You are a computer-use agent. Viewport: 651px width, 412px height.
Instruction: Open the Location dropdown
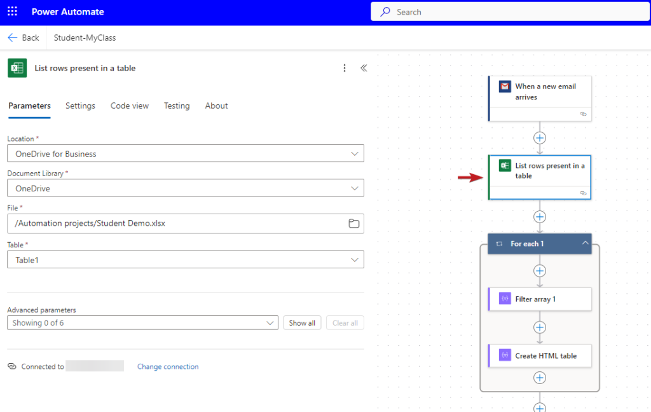(x=186, y=154)
